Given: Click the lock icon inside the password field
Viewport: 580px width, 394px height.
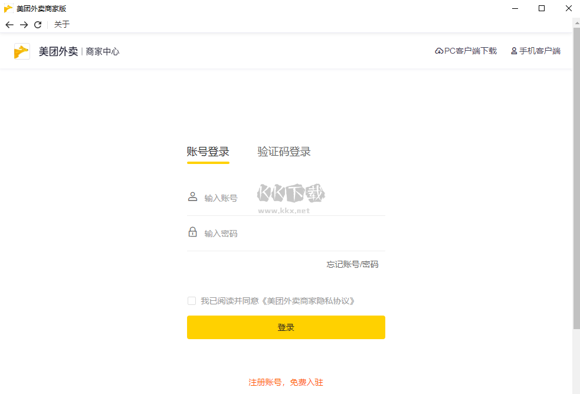Looking at the screenshot, I should pyautogui.click(x=192, y=232).
